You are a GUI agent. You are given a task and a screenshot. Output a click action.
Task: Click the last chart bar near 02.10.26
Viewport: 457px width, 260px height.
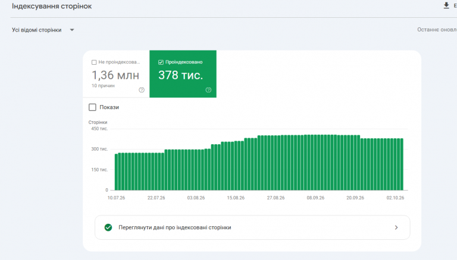402,164
